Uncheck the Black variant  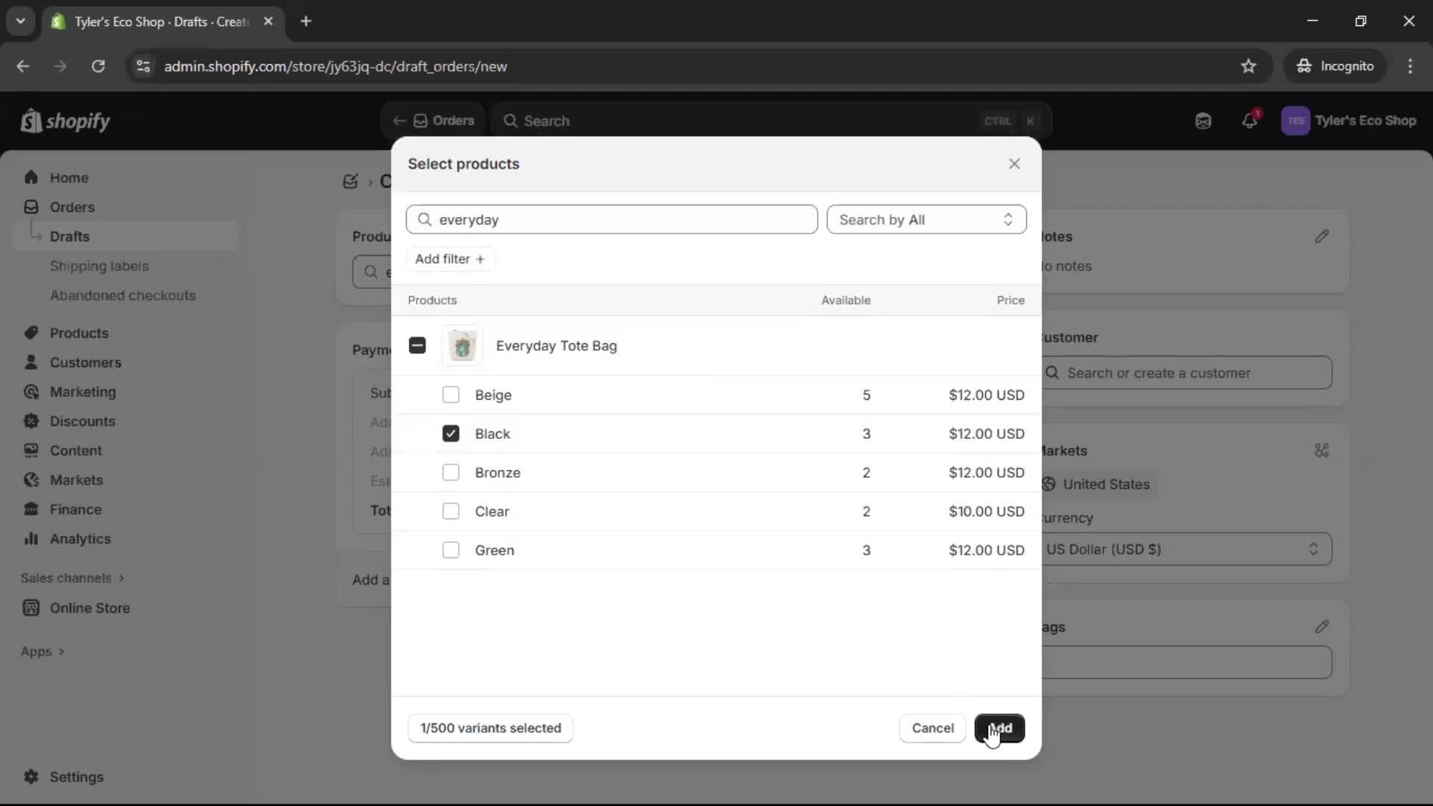(452, 434)
